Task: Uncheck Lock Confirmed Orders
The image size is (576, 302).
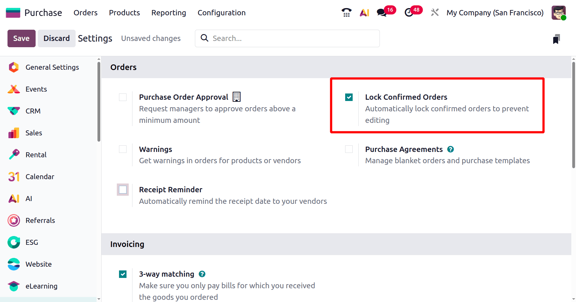Action: click(349, 97)
